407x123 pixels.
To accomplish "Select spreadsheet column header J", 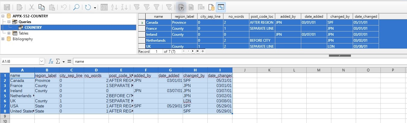I will click(245, 70).
